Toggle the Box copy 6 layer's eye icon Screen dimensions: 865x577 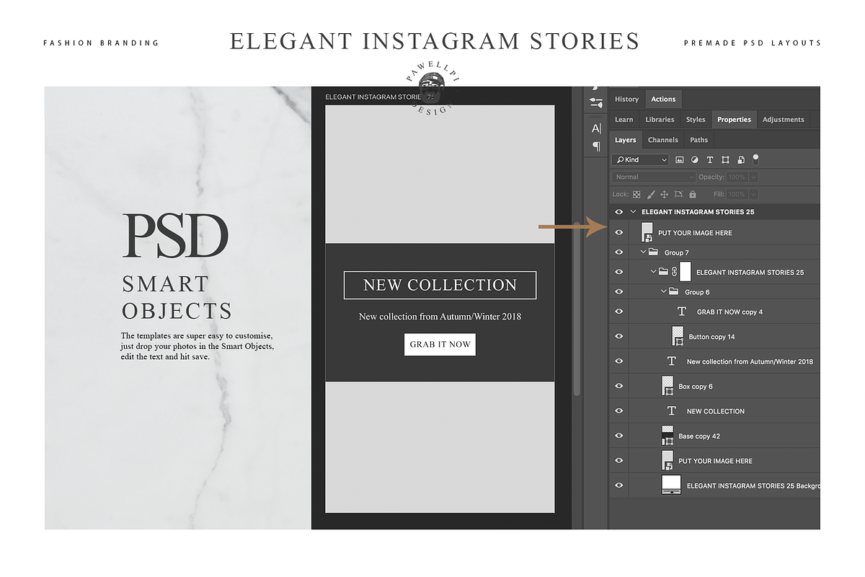[618, 386]
